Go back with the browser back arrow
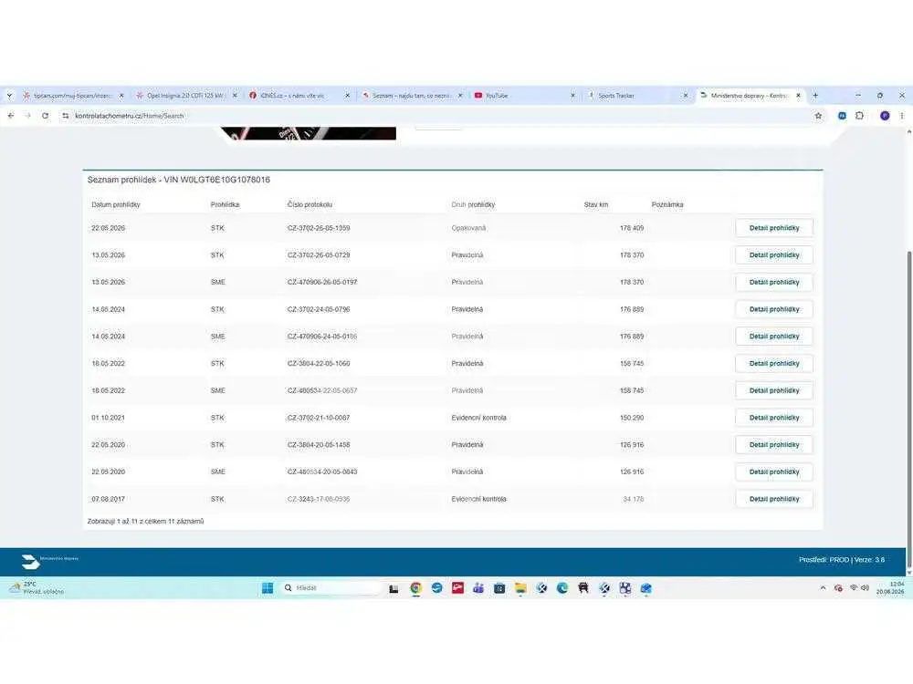This screenshot has width=913, height=684. pyautogui.click(x=10, y=116)
